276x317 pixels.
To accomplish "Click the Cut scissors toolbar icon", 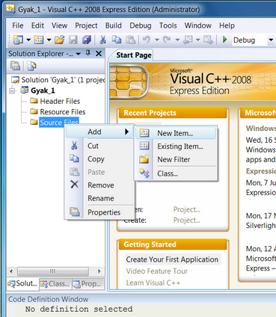I will [102, 40].
